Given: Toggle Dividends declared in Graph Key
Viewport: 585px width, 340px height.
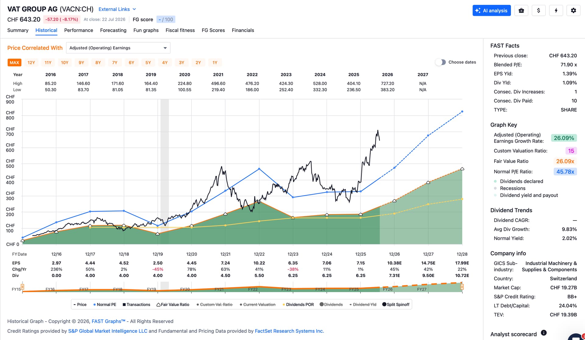Looking at the screenshot, I should pos(519,181).
